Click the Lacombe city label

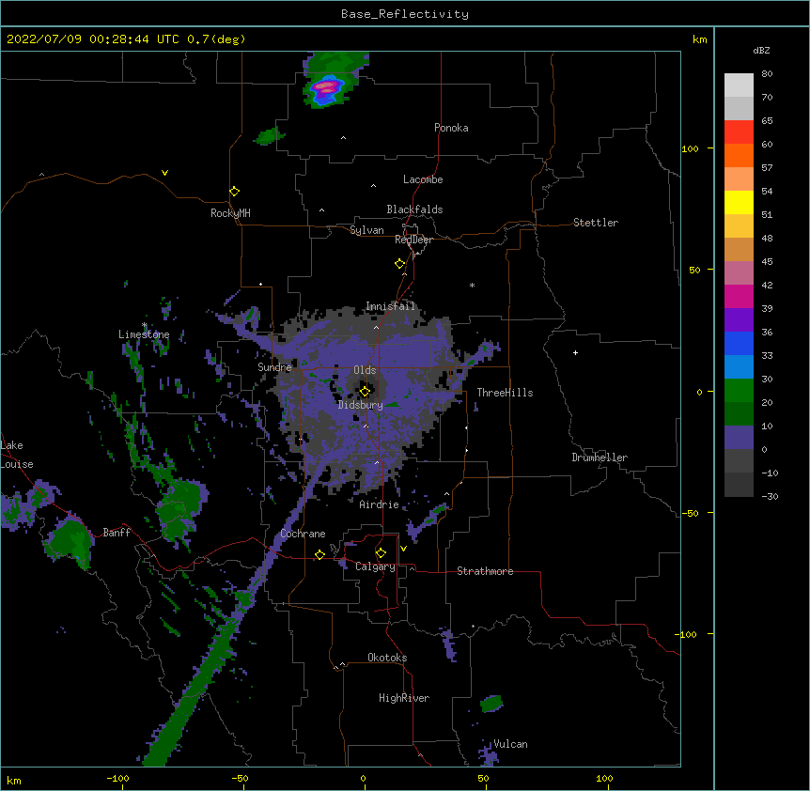423,179
